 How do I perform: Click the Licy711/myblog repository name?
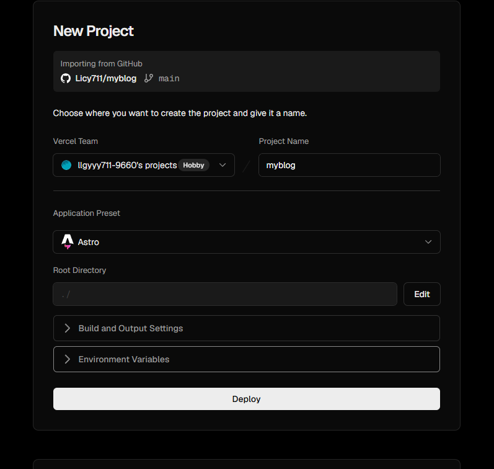tap(106, 78)
